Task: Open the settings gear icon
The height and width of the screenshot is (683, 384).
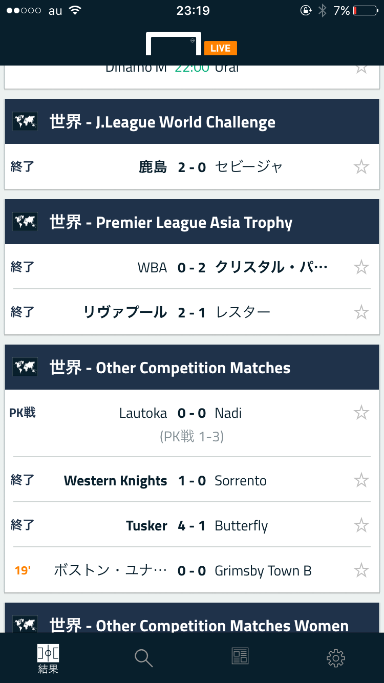Action: 336,657
